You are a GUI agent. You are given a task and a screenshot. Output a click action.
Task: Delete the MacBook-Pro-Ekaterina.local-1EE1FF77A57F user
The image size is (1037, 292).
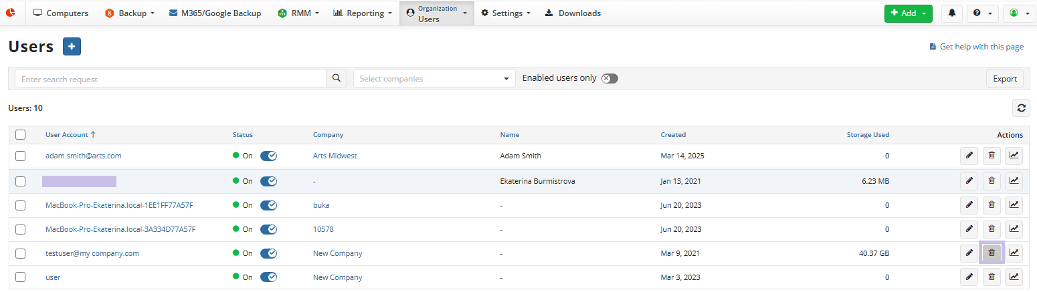[992, 205]
